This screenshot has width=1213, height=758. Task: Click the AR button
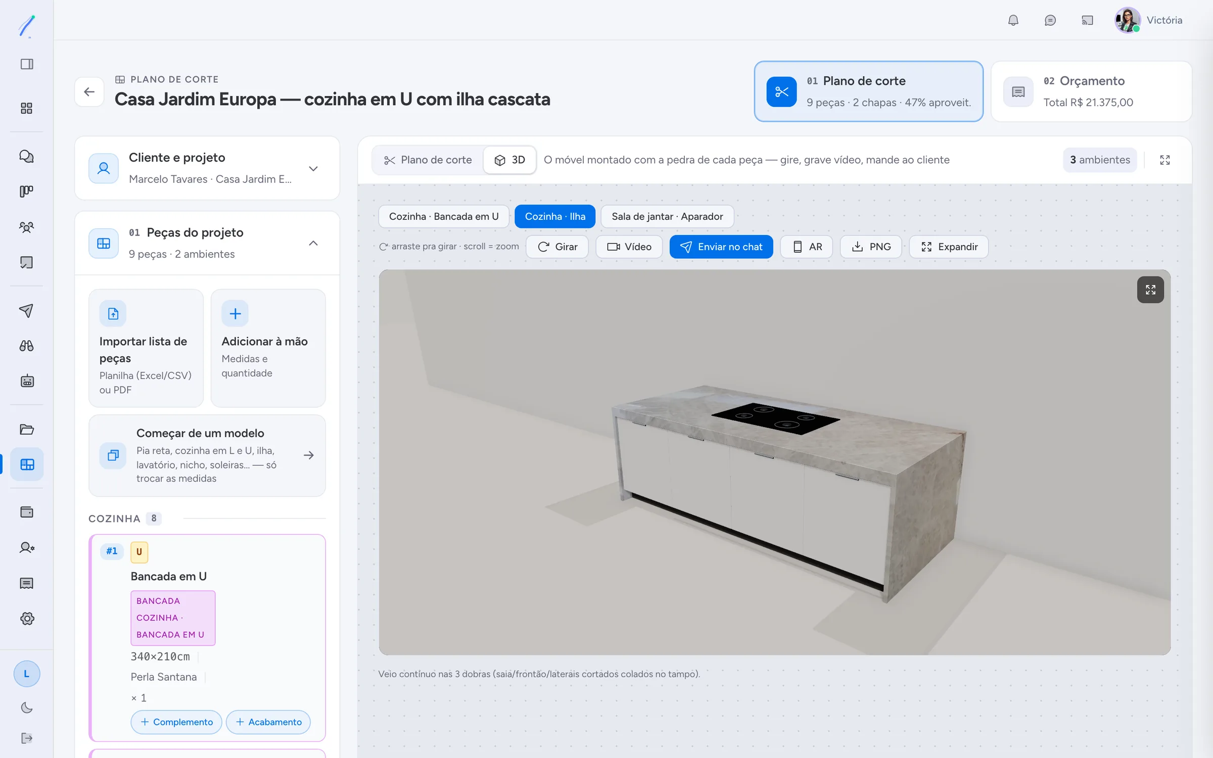click(807, 247)
